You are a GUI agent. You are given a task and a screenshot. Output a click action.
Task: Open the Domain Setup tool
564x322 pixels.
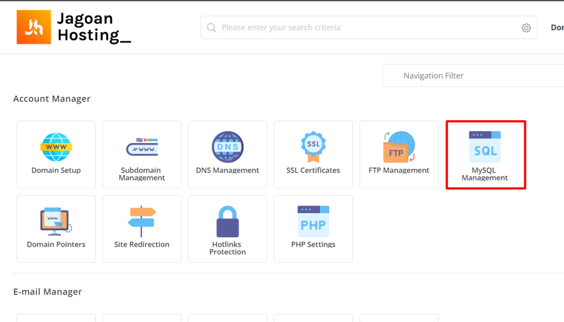click(x=56, y=154)
